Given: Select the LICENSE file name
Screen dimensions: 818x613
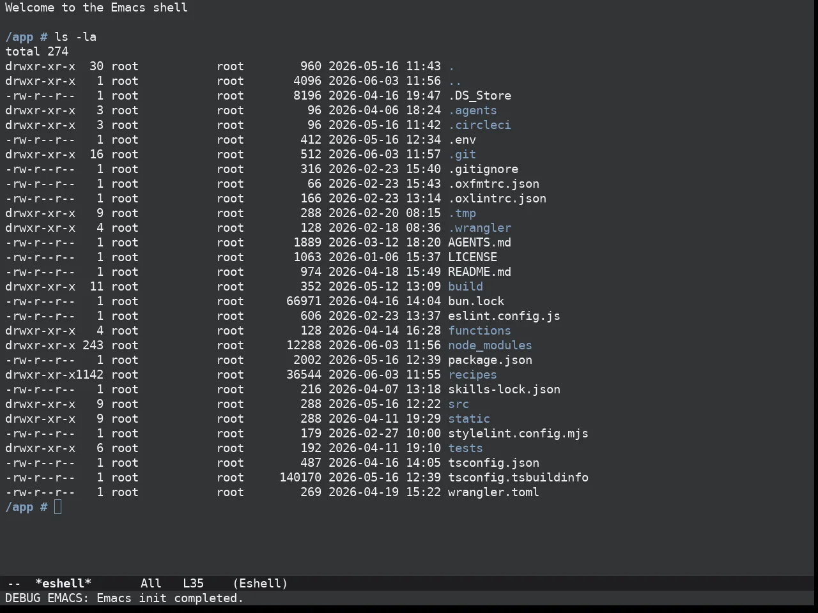Looking at the screenshot, I should point(472,257).
